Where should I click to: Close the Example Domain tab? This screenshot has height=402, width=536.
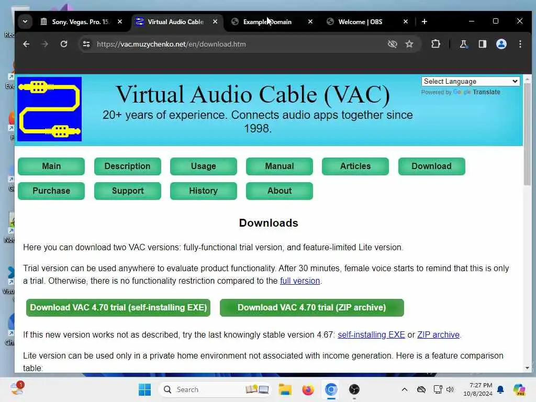(x=310, y=21)
